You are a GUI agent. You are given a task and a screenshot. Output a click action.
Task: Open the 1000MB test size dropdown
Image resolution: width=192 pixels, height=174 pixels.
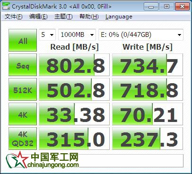click(77, 35)
